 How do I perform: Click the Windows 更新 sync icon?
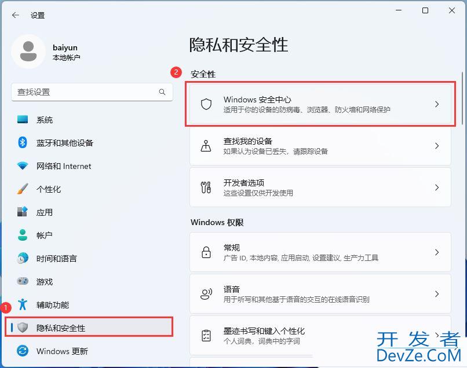[23, 351]
